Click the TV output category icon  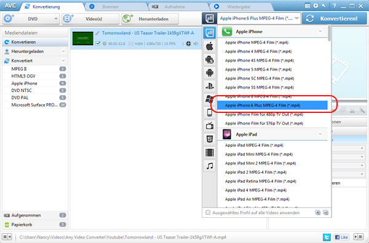tap(210, 126)
